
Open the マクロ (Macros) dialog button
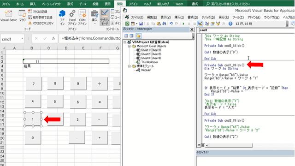pyautogui.click(x=22, y=16)
